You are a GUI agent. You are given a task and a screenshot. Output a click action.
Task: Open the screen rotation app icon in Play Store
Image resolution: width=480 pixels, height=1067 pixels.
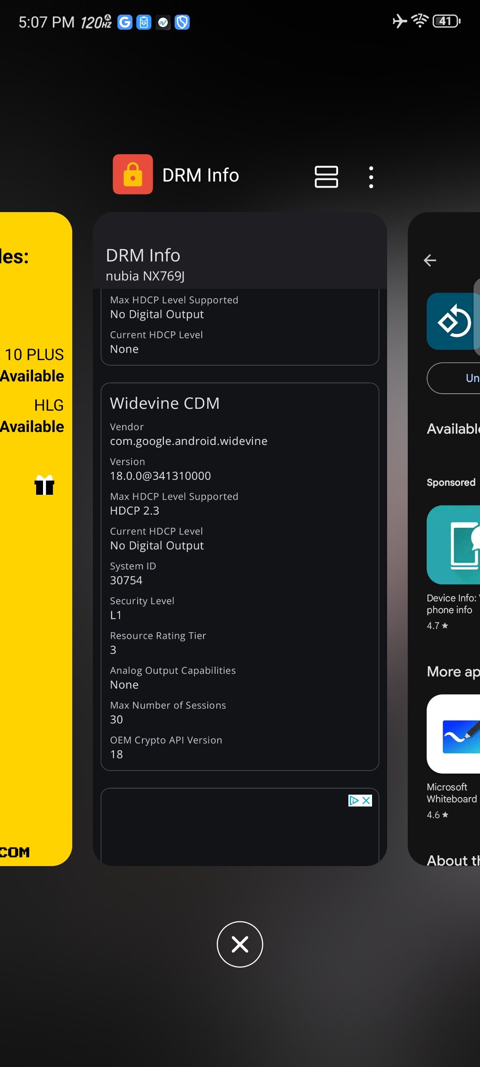tap(453, 321)
